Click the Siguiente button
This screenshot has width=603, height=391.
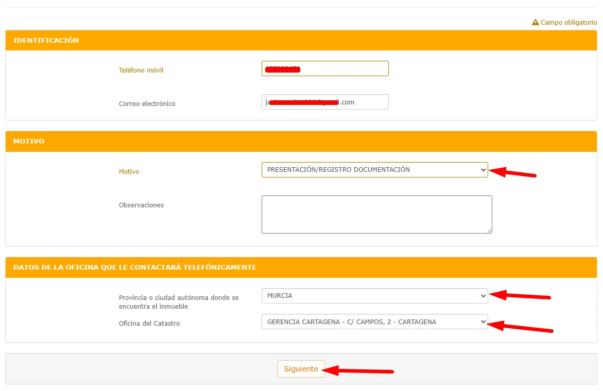pyautogui.click(x=301, y=369)
